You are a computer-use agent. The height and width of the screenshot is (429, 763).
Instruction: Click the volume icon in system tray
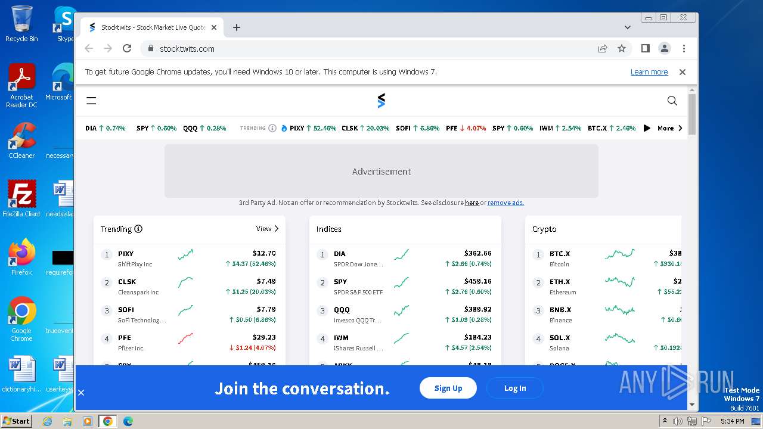(x=678, y=421)
